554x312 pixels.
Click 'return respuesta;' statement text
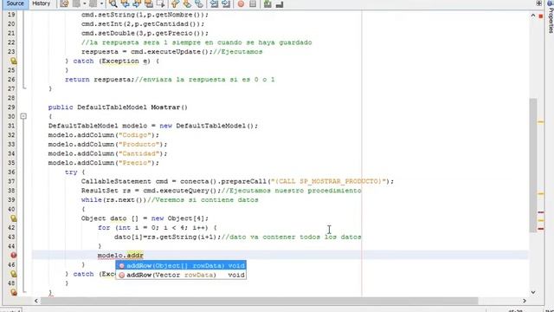point(100,79)
